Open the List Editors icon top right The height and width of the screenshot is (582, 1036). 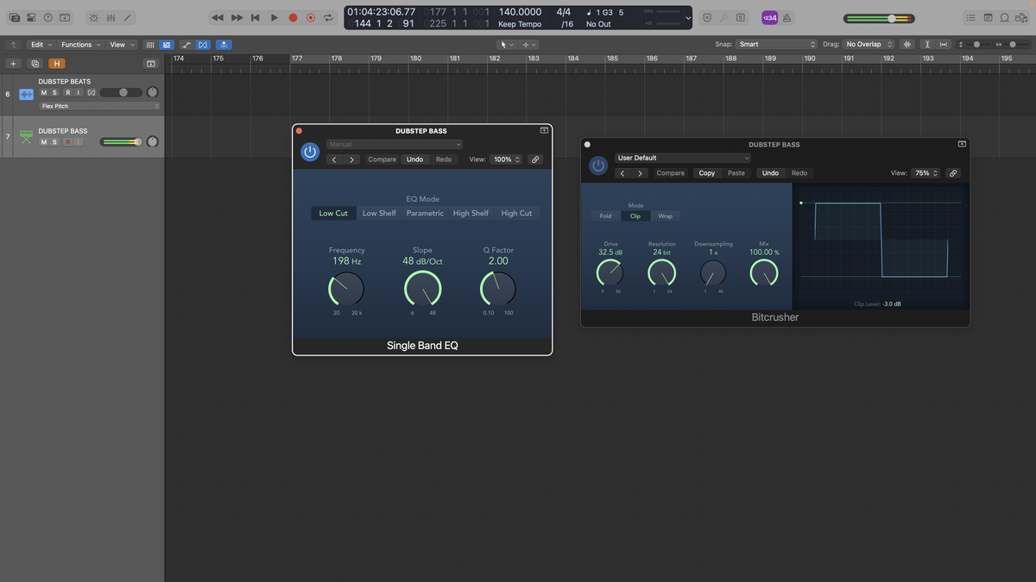pos(970,17)
